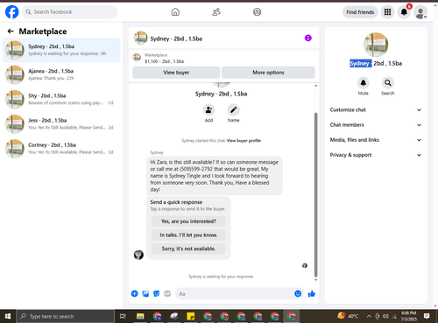The height and width of the screenshot is (323, 438).
Task: Open Sticky Notes taskbar icon
Action: [191, 316]
